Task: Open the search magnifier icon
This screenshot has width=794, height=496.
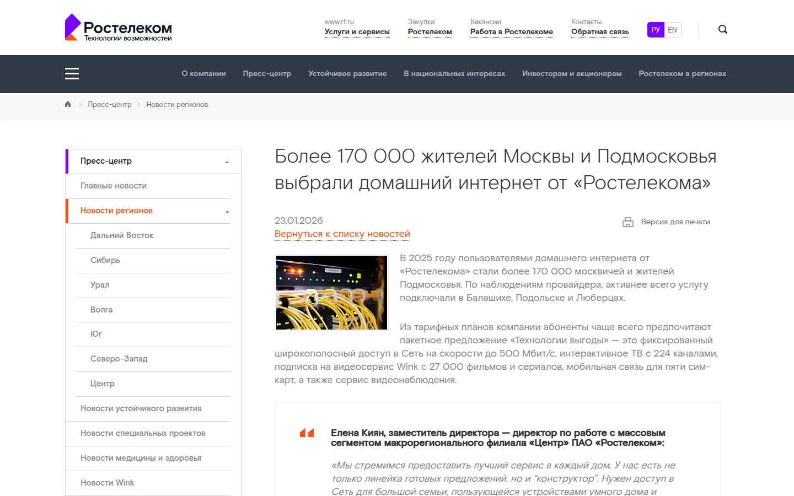Action: point(723,30)
